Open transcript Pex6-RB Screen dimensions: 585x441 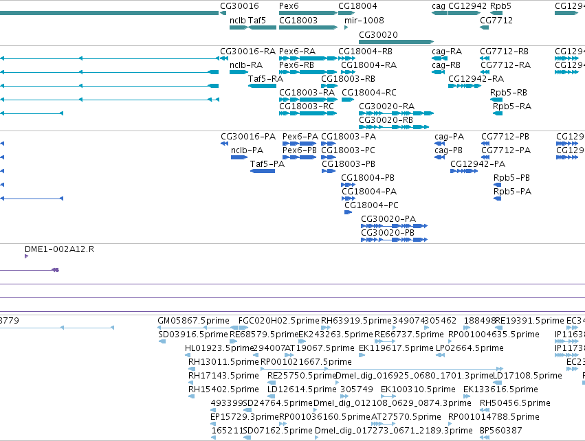[296, 65]
